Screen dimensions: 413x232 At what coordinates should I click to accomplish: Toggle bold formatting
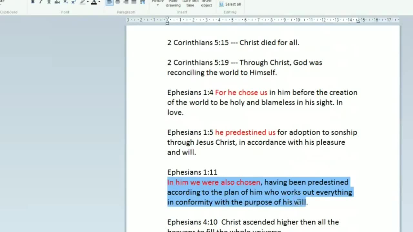33,2
